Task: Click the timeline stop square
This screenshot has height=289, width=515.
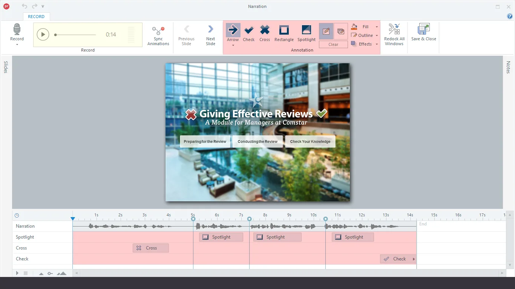Action: pos(26,273)
